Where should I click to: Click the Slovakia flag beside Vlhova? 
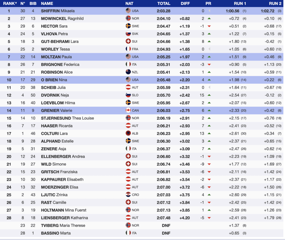[x=128, y=34]
